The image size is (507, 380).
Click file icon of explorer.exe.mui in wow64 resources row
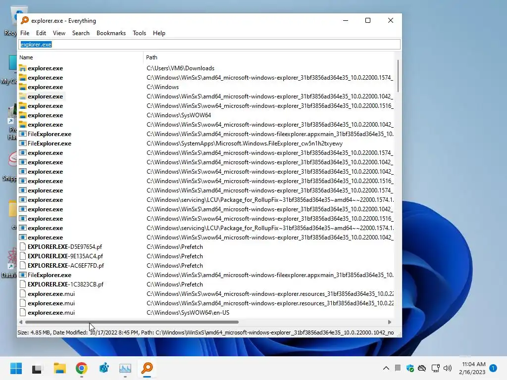tap(23, 294)
